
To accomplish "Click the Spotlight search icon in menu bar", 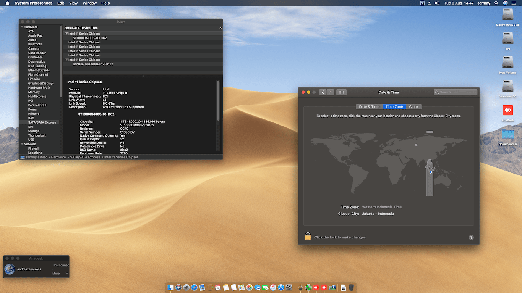I will [x=496, y=3].
